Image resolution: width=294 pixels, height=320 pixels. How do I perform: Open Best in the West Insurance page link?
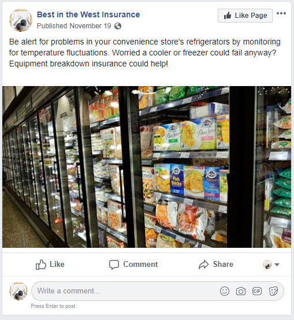(88, 14)
